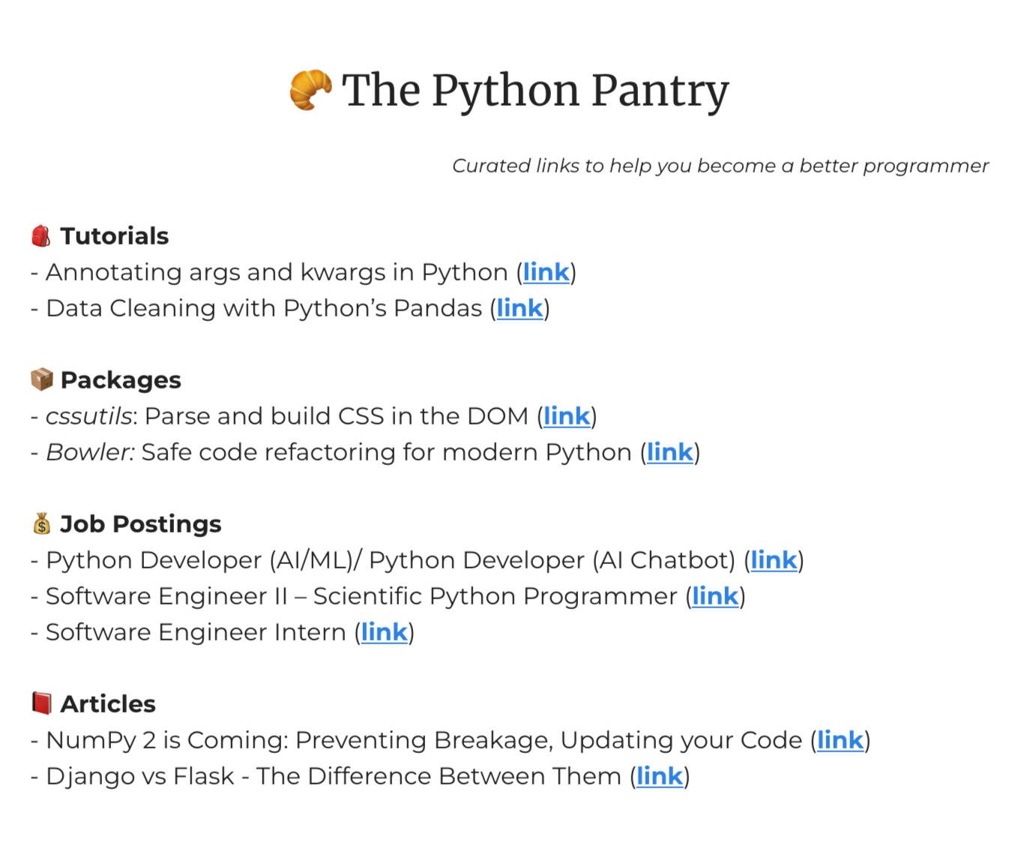1030x855 pixels.
Task: Follow the Django vs Flask article link
Action: (660, 776)
